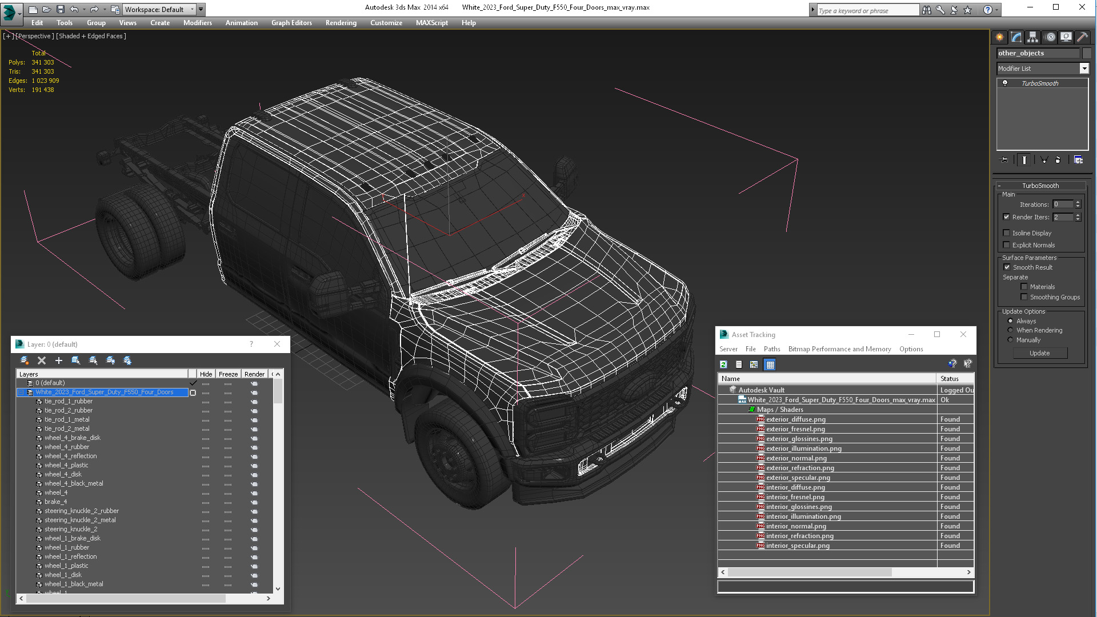Open the Create command panel tab

[999, 37]
